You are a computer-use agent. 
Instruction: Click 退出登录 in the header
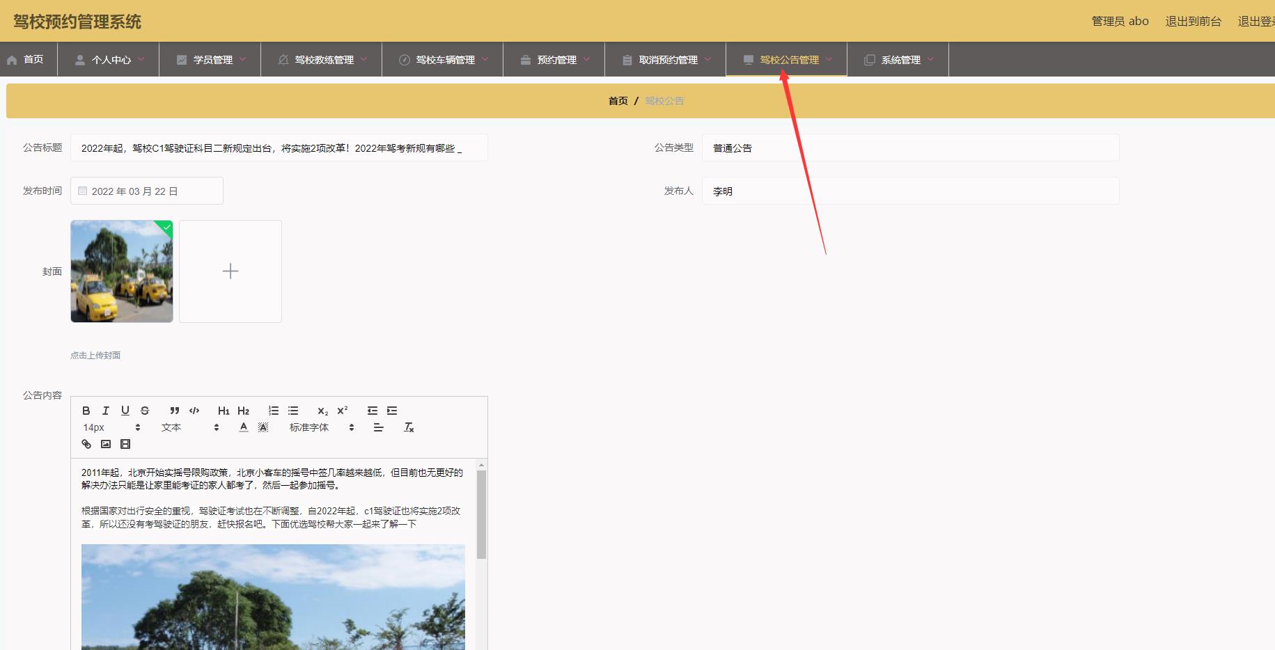(1256, 22)
